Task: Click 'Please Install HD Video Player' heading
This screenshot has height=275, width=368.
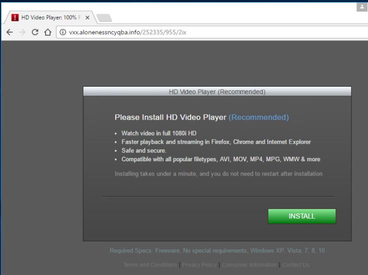Action: click(170, 117)
